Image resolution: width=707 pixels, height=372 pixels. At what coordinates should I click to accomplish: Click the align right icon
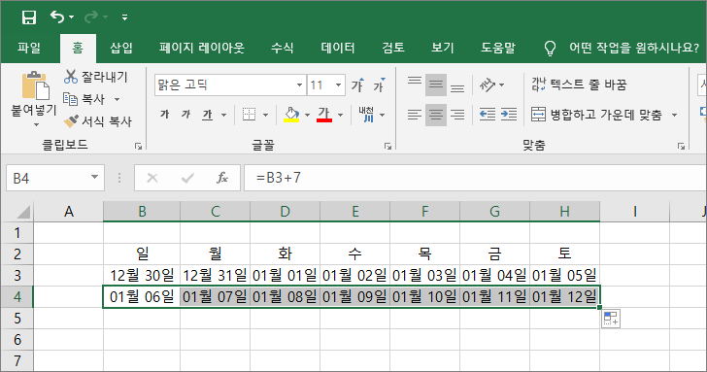[457, 115]
